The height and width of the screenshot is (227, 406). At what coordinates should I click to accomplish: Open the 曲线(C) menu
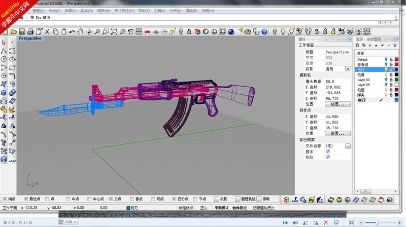coord(54,11)
